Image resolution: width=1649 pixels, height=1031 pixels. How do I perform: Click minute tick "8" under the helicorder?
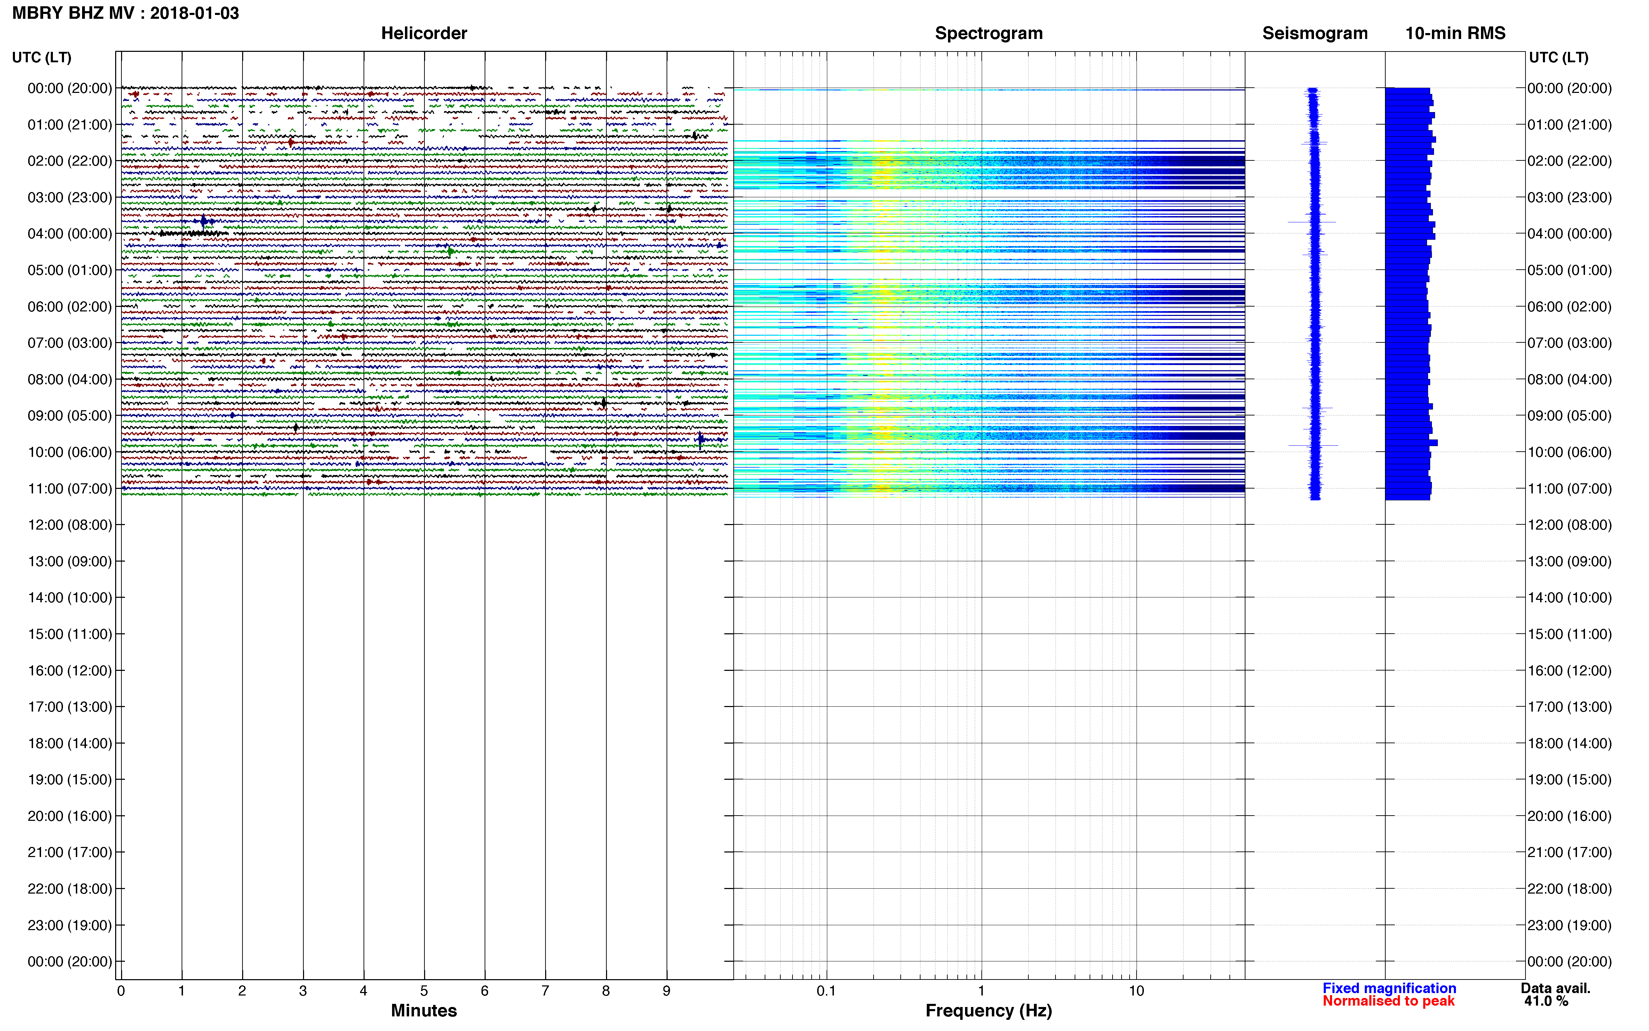pos(606,991)
